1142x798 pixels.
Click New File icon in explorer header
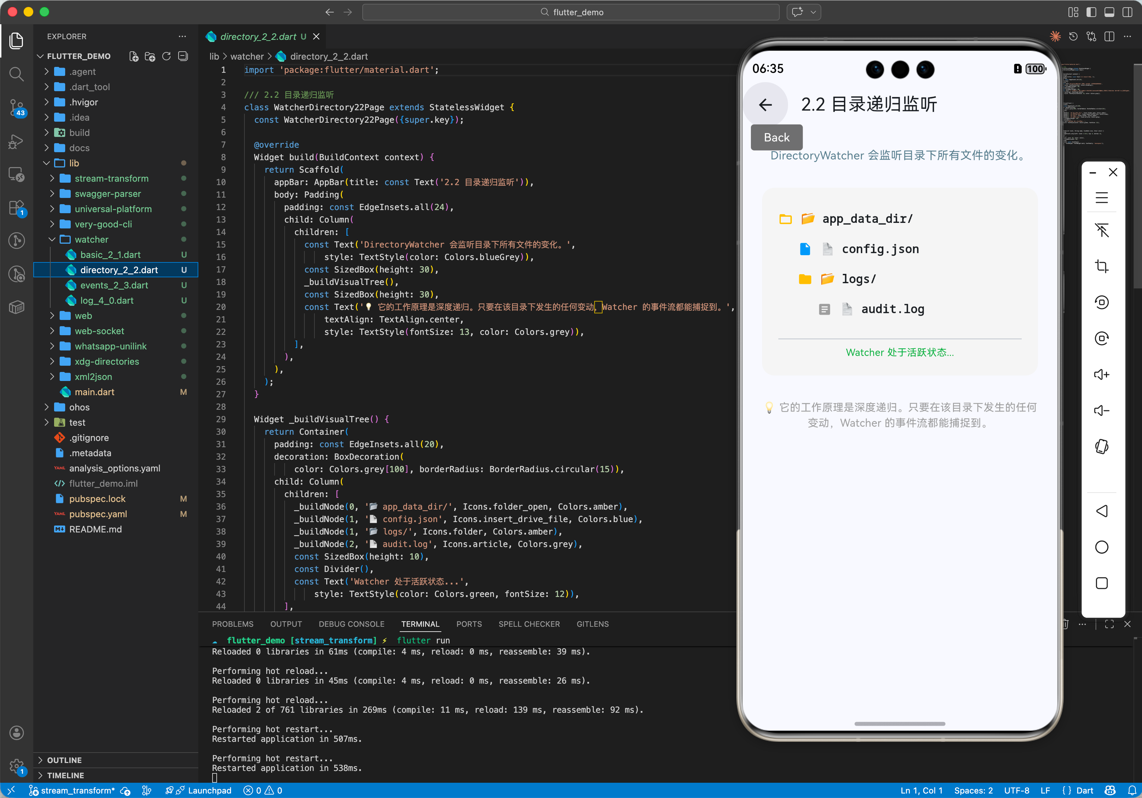coord(133,56)
